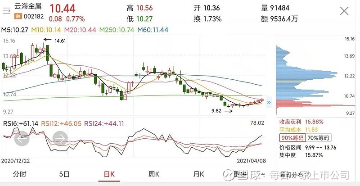Close the stock chart with X icon

click(x=344, y=11)
